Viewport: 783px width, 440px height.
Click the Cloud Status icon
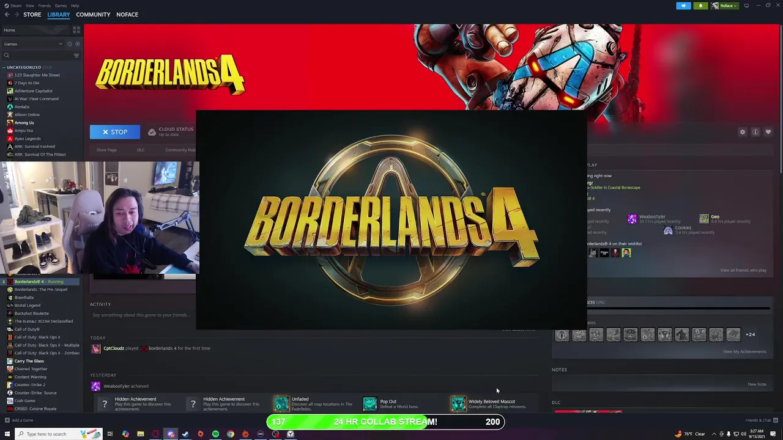click(152, 132)
